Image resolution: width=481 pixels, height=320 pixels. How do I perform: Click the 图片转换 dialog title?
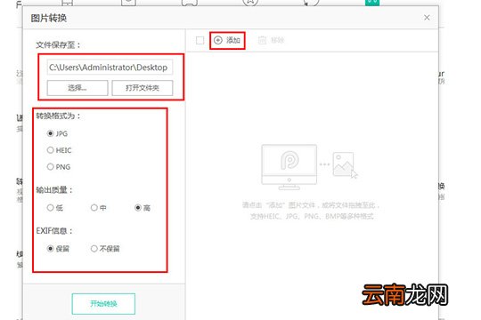coord(49,18)
